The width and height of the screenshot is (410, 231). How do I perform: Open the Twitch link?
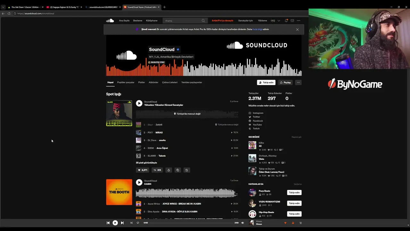(256, 129)
